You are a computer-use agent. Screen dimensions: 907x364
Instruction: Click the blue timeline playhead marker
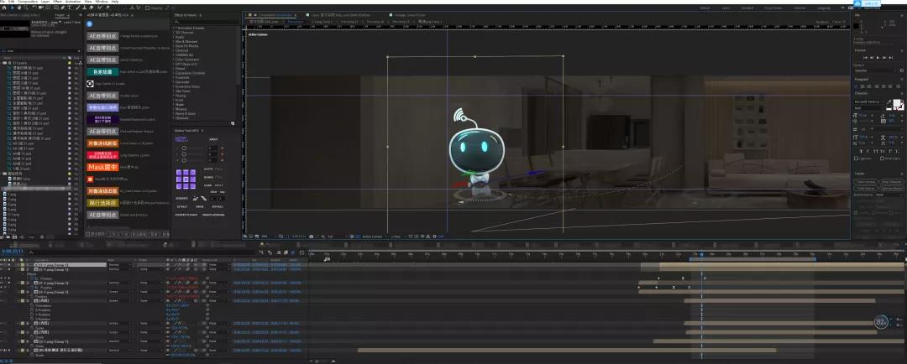(701, 254)
